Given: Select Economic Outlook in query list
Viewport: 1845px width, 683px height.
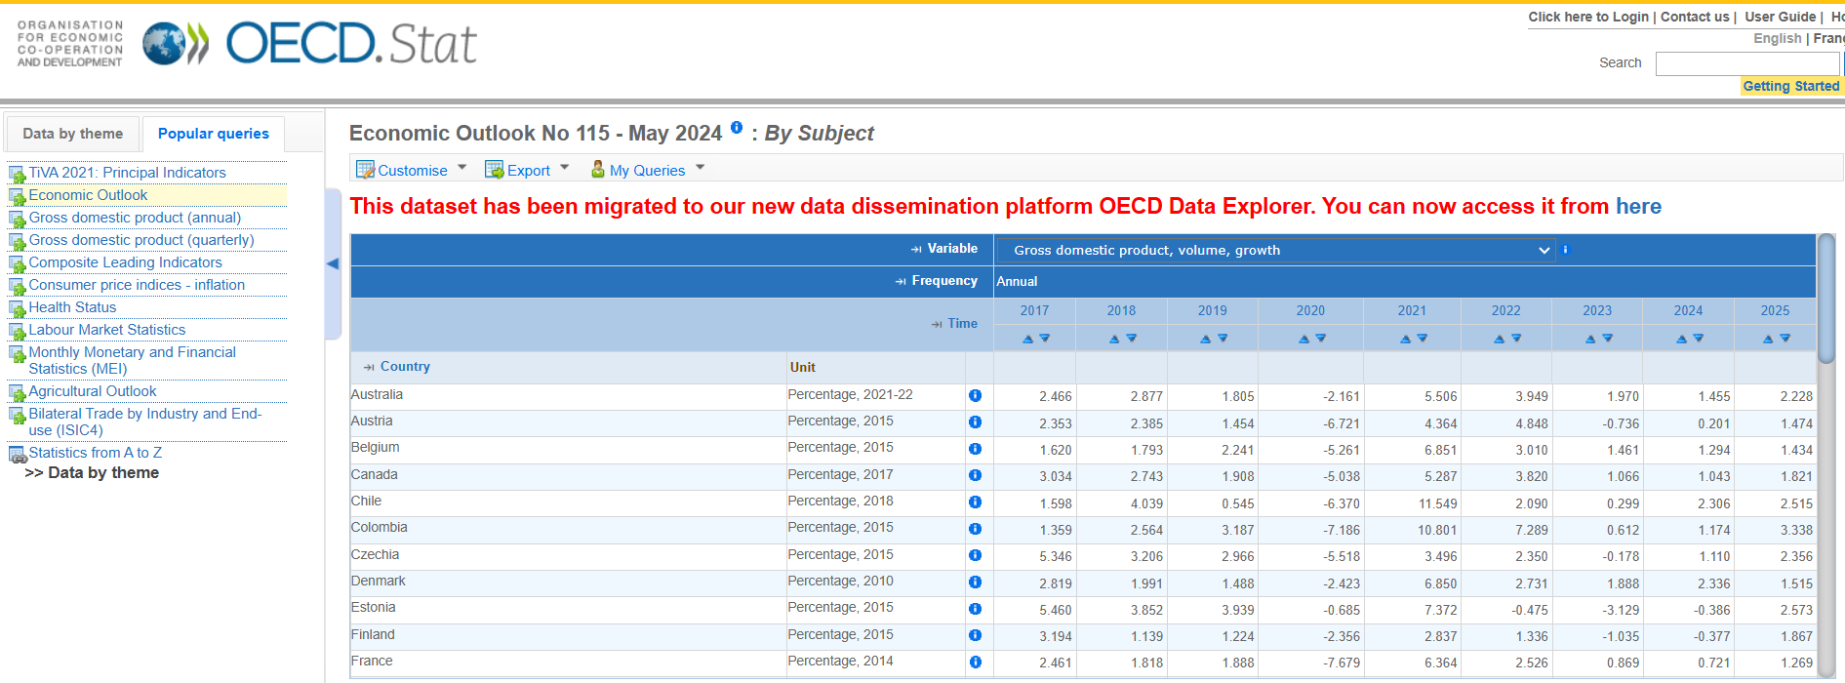Looking at the screenshot, I should [88, 195].
